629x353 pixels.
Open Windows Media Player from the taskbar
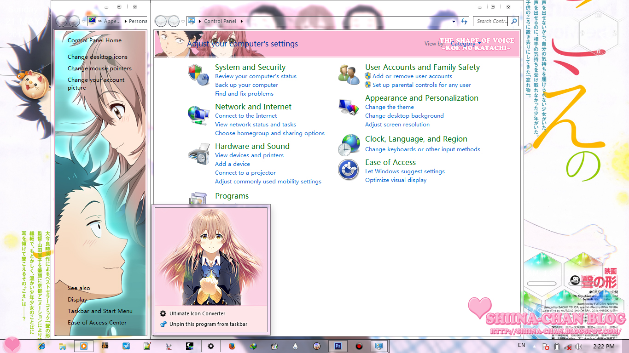click(84, 346)
